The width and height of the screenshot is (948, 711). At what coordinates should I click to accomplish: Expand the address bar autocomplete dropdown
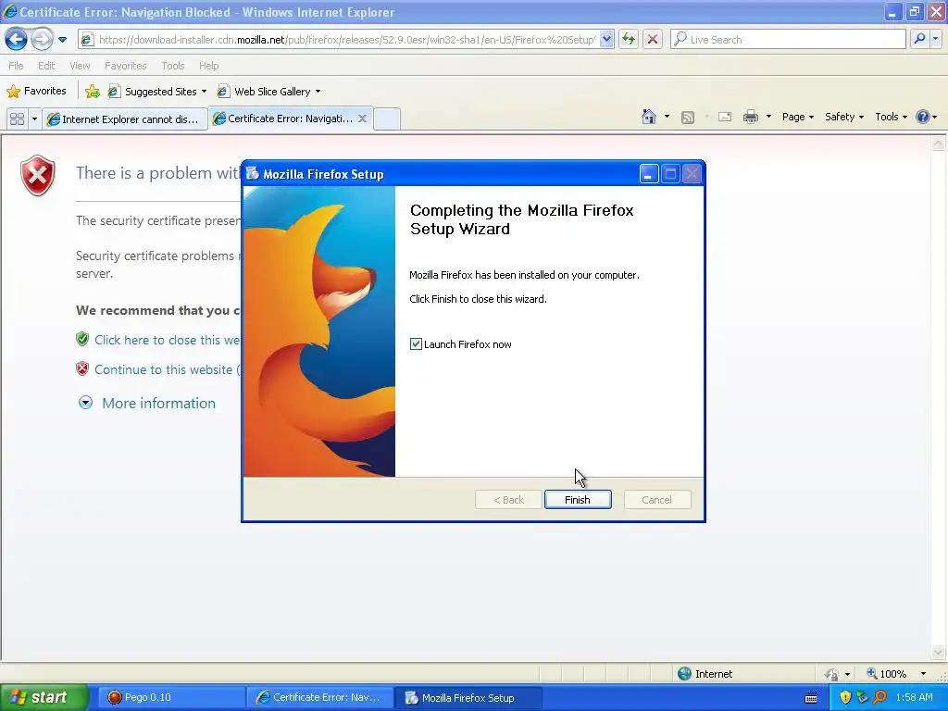606,39
